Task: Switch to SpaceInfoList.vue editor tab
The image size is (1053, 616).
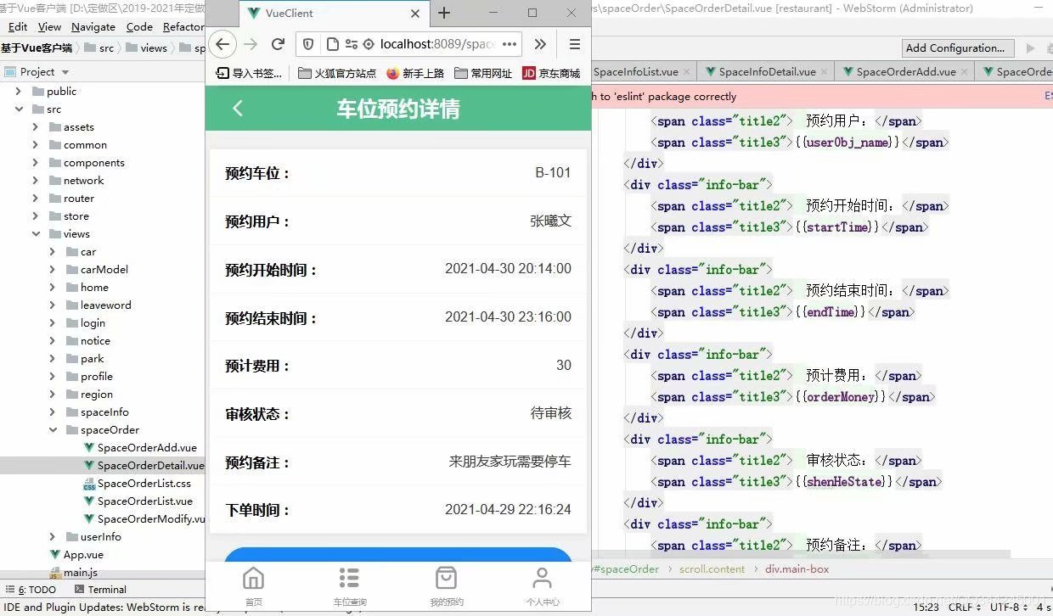Action: pyautogui.click(x=641, y=71)
